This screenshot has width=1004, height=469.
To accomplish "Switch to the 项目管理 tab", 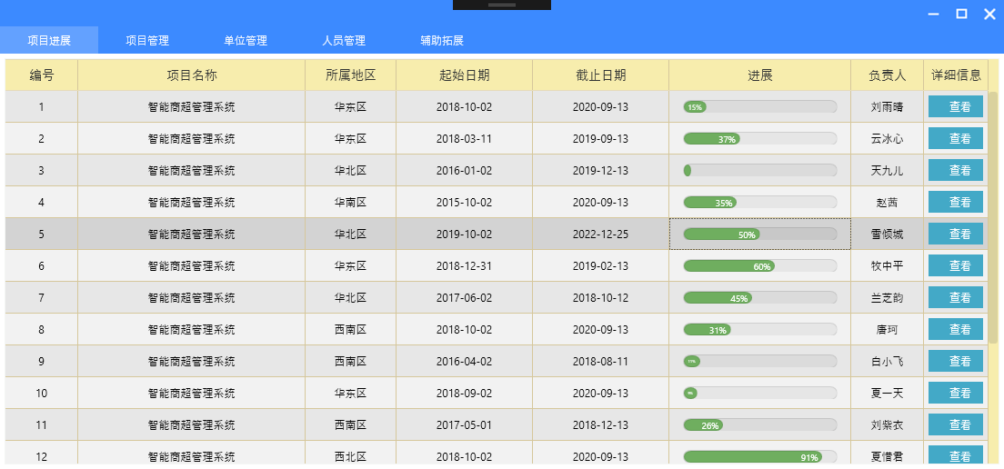I will tap(147, 41).
